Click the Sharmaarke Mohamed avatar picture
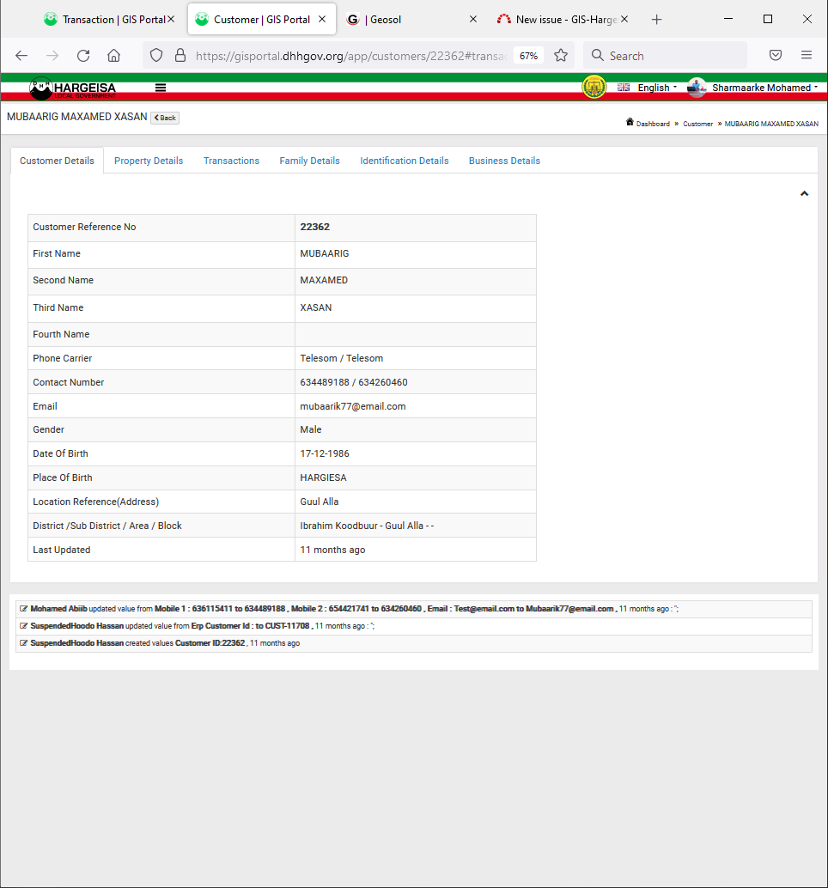The height and width of the screenshot is (888, 828). [697, 88]
